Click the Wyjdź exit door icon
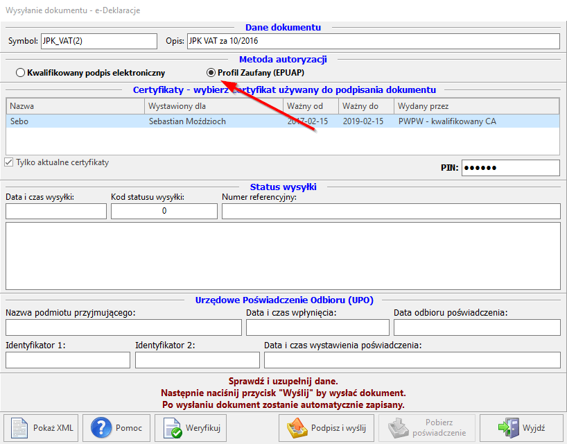The width and height of the screenshot is (567, 444). click(x=509, y=428)
